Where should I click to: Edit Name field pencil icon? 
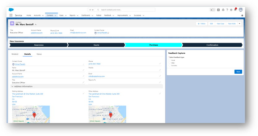(x=83, y=70)
